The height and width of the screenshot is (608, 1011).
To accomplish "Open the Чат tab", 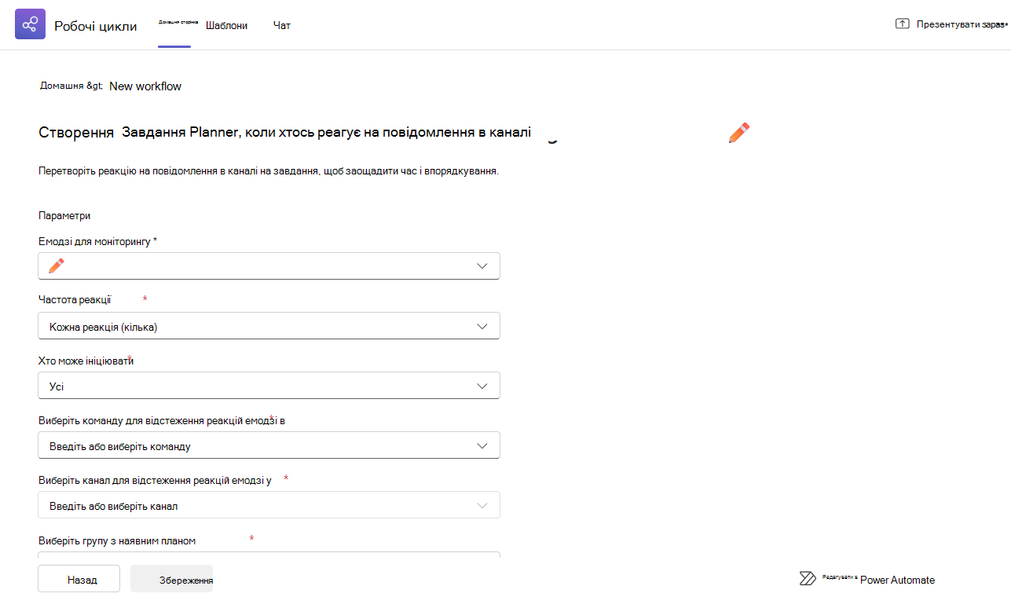I will point(282,25).
